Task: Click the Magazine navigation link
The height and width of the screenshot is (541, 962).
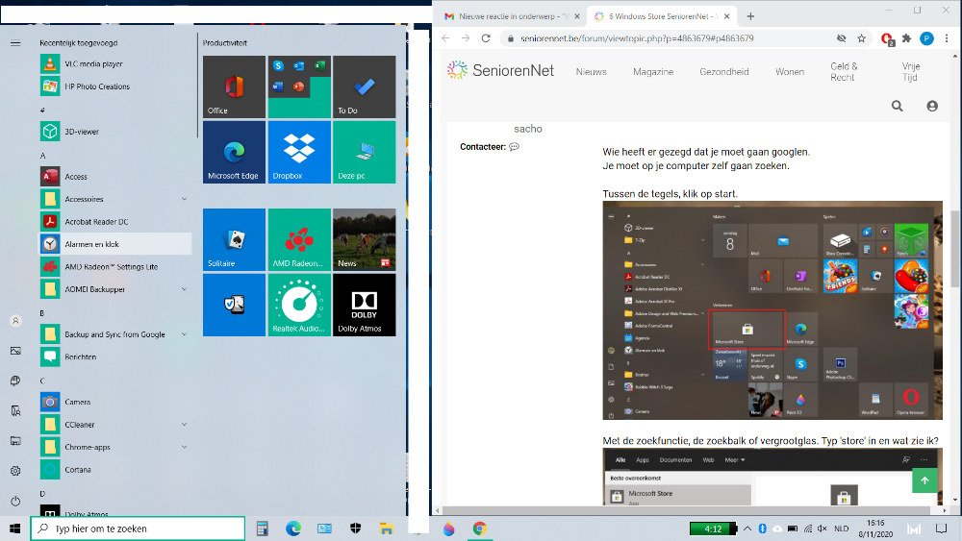Action: pyautogui.click(x=653, y=72)
